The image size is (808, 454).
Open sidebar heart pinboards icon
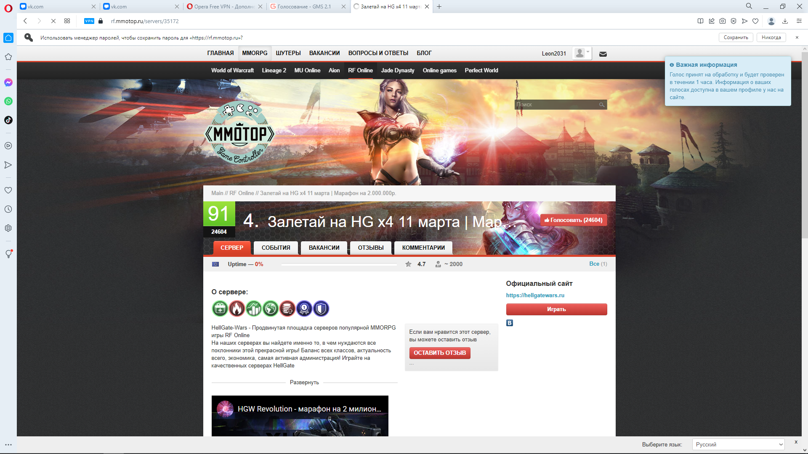pyautogui.click(x=8, y=190)
